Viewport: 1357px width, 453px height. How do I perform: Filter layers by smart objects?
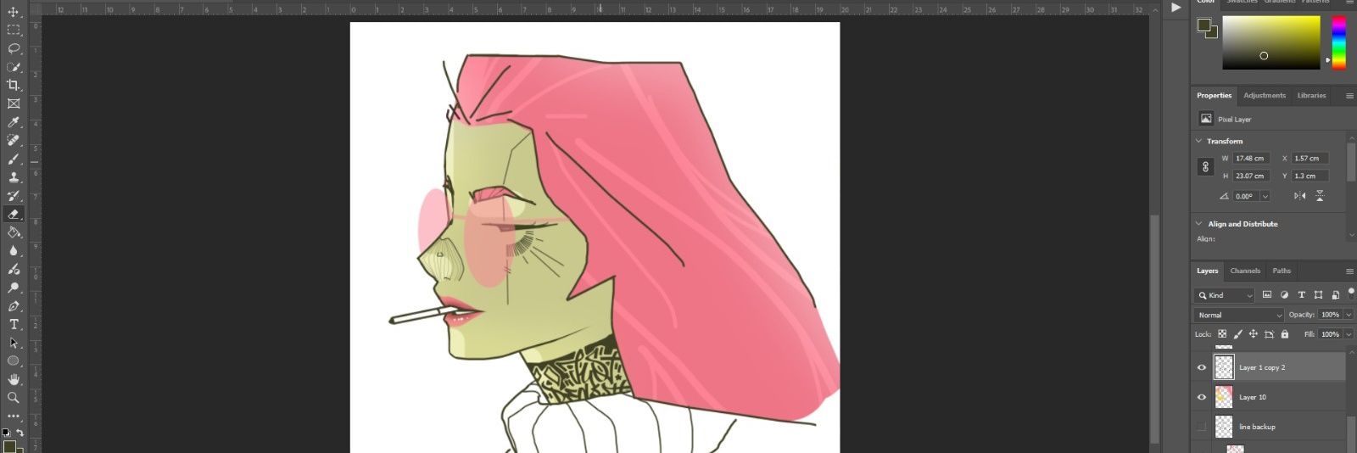(x=1335, y=295)
